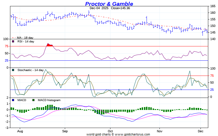Click the -3 MACD axis label
This screenshot has width=218, height=136.
click(7, 128)
